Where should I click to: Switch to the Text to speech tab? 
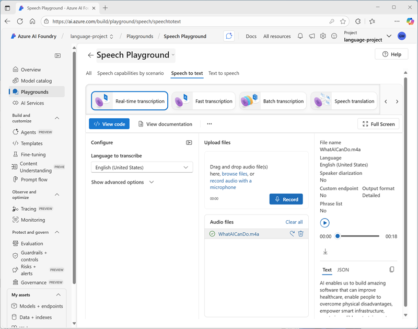tap(224, 73)
